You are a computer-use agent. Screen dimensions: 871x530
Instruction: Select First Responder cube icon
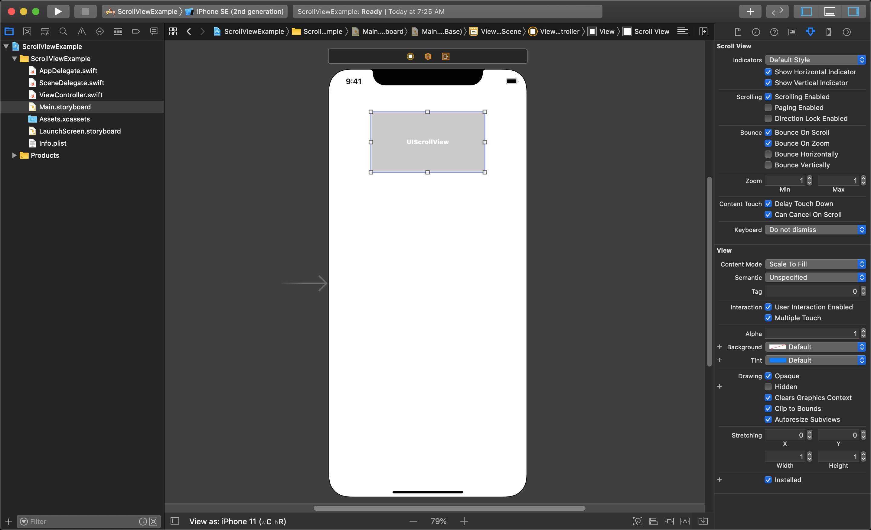(428, 57)
